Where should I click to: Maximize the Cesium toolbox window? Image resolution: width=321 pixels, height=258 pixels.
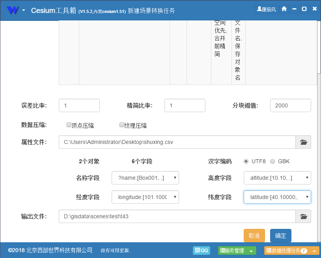(304, 9)
